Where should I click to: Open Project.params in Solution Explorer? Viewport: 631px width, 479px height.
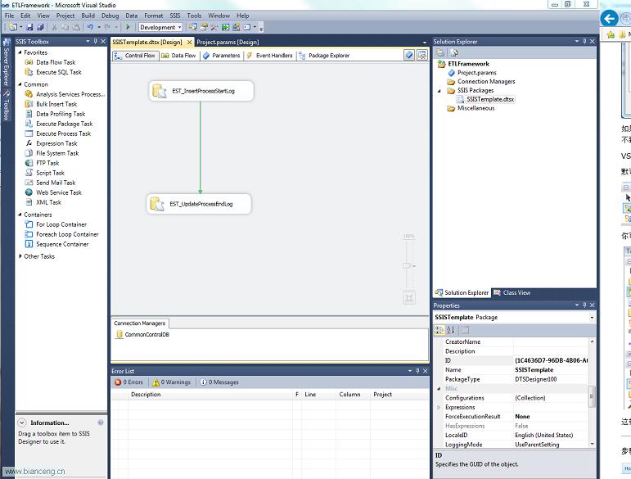[472, 73]
